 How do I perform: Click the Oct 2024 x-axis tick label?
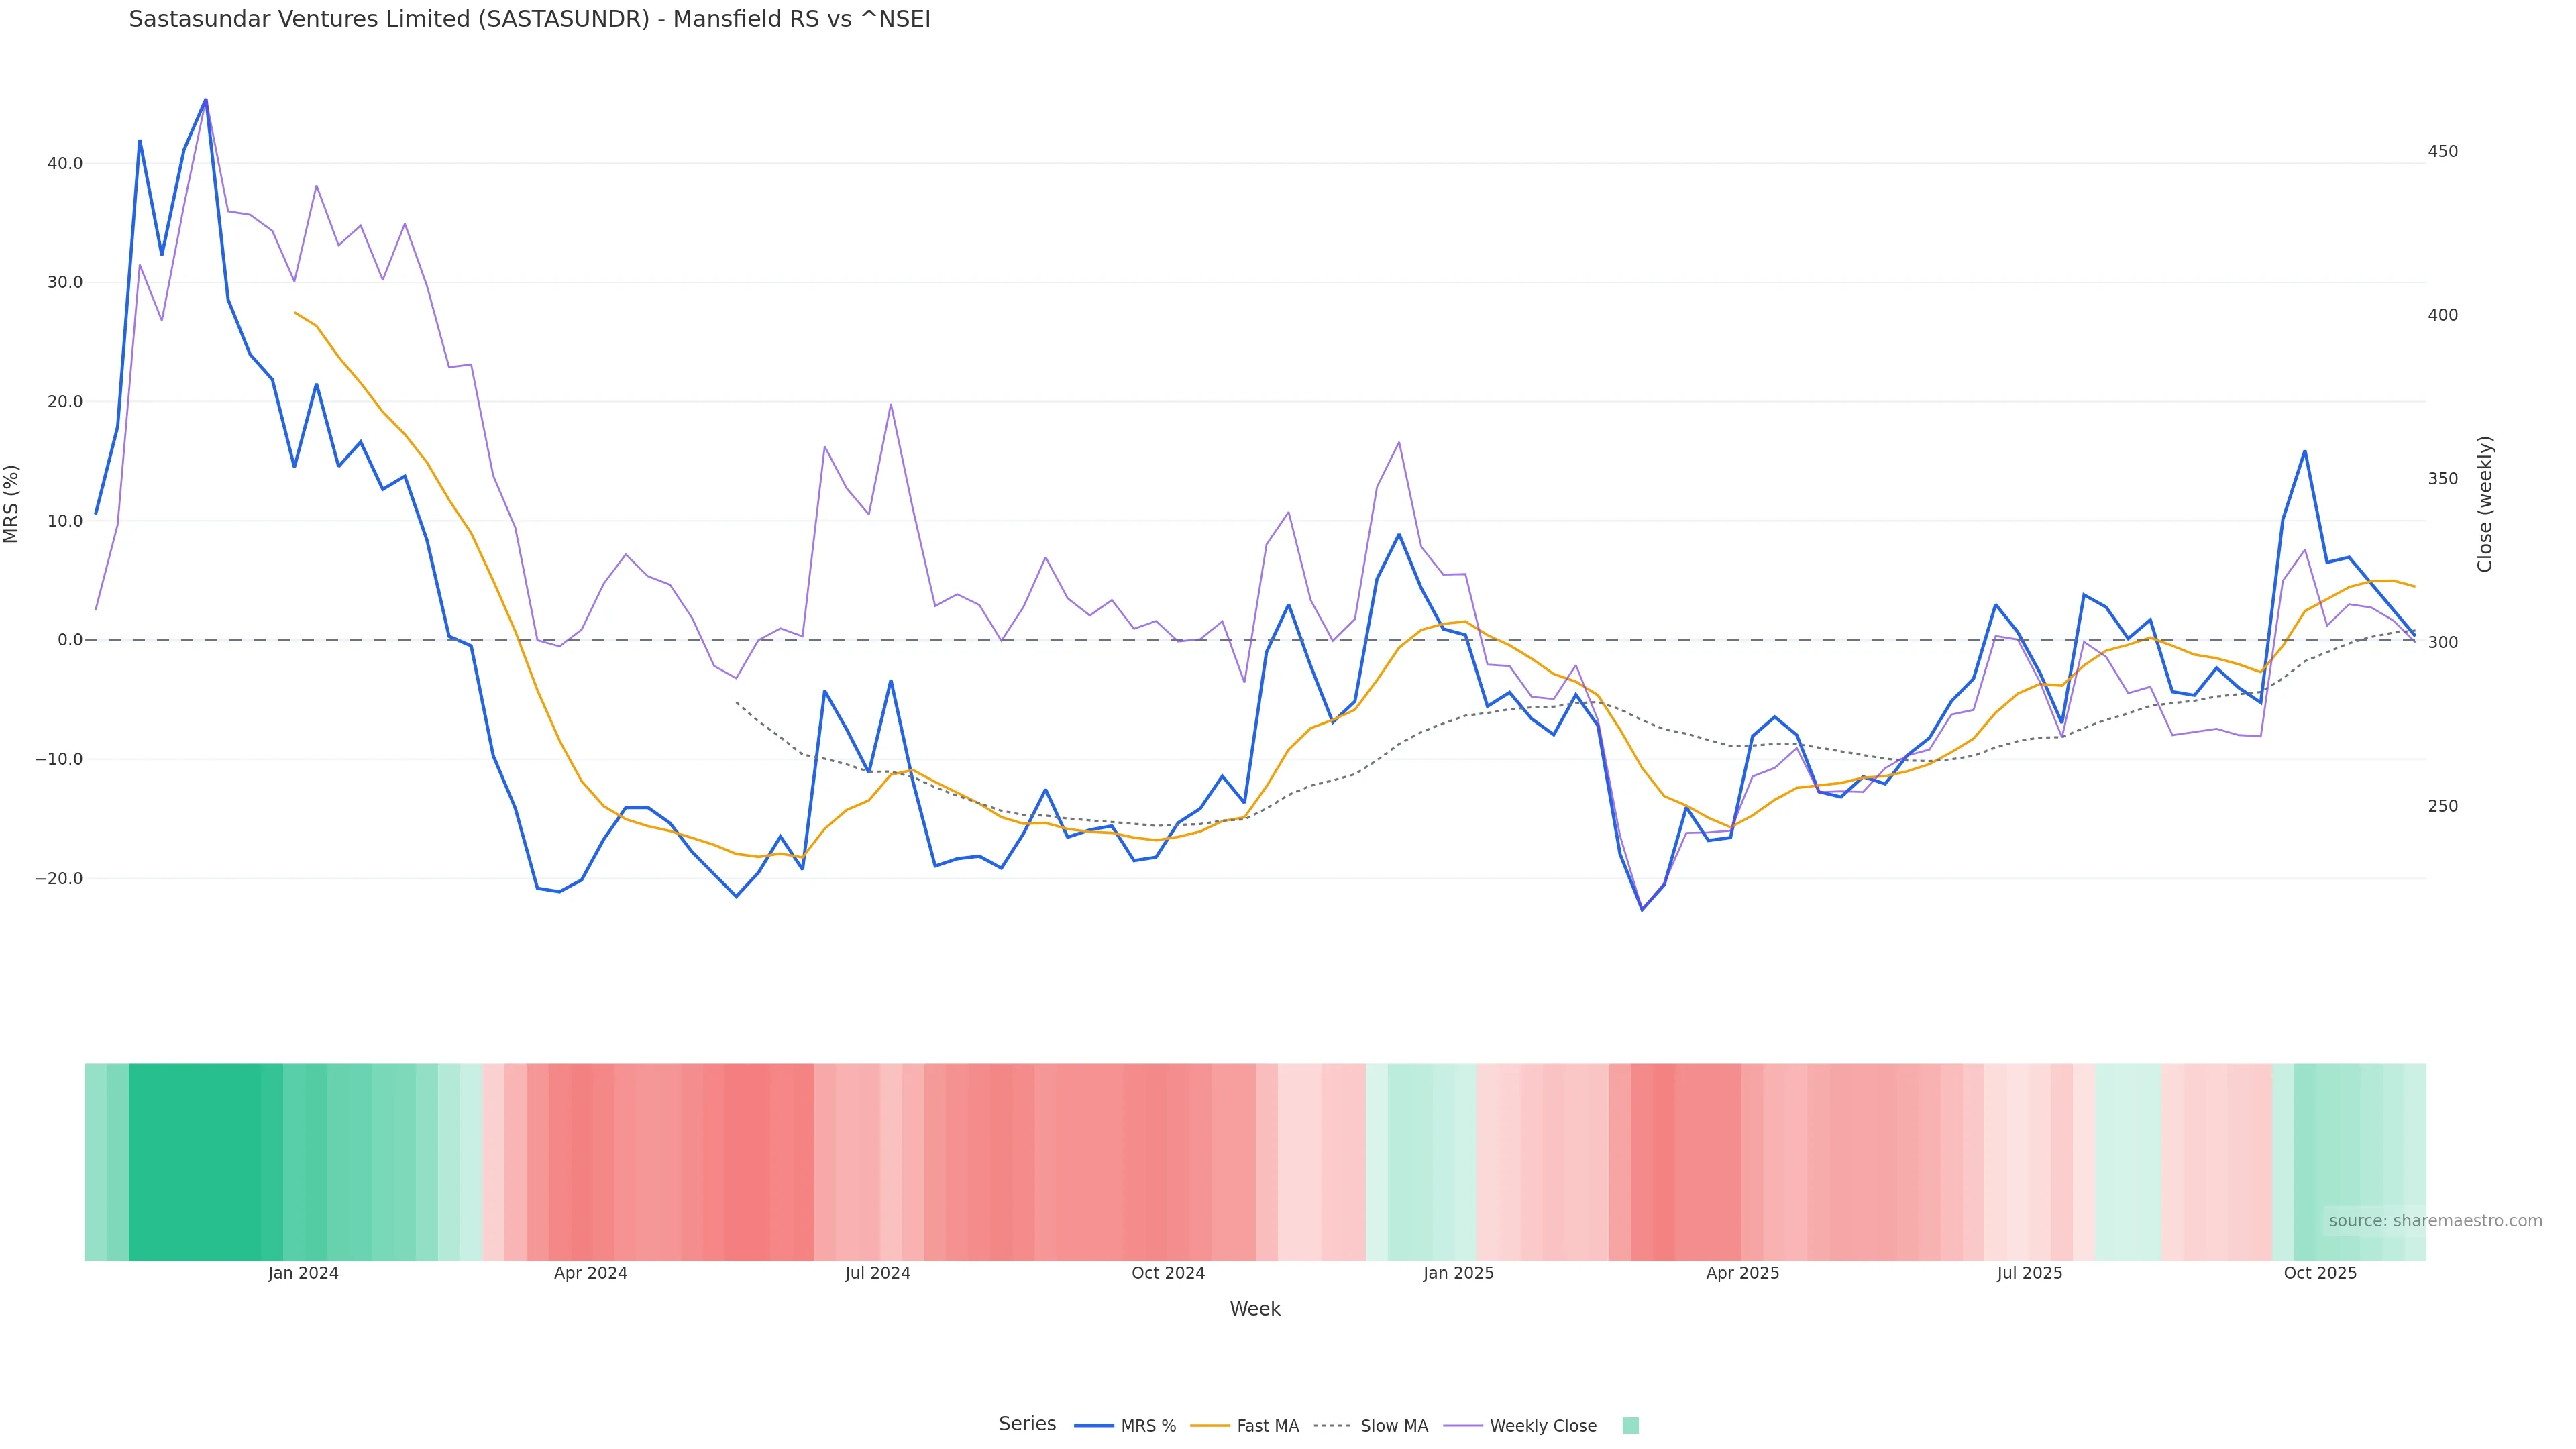[1168, 1273]
